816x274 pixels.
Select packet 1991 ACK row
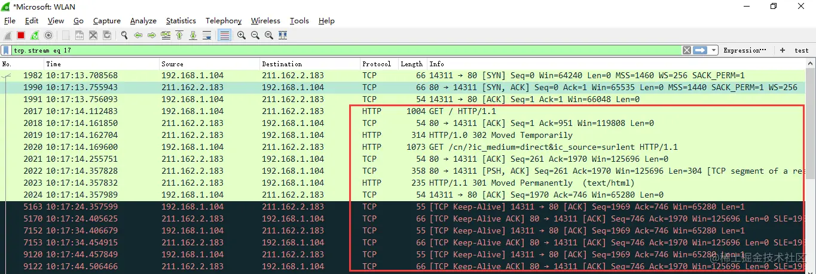click(403, 99)
